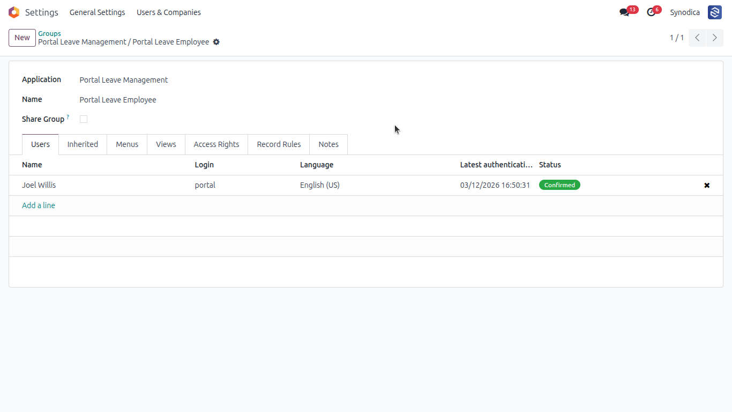Viewport: 732px width, 412px height.
Task: Expand the Users & Companies menu
Action: (169, 12)
